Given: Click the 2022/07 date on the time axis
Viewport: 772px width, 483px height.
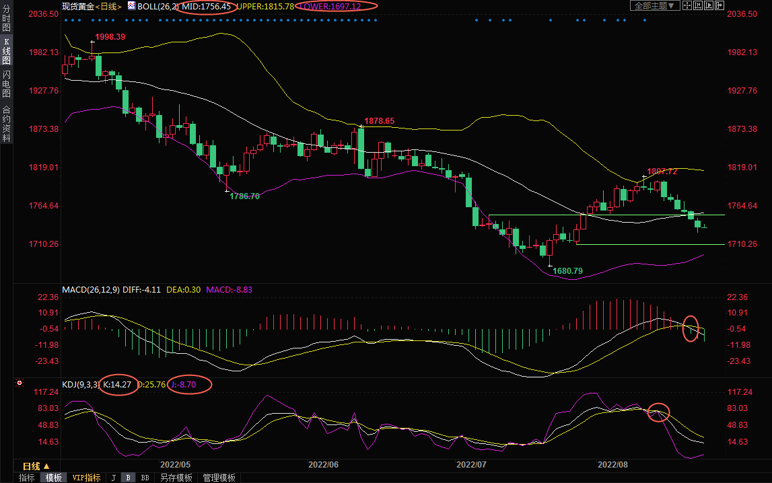Looking at the screenshot, I should point(471,465).
